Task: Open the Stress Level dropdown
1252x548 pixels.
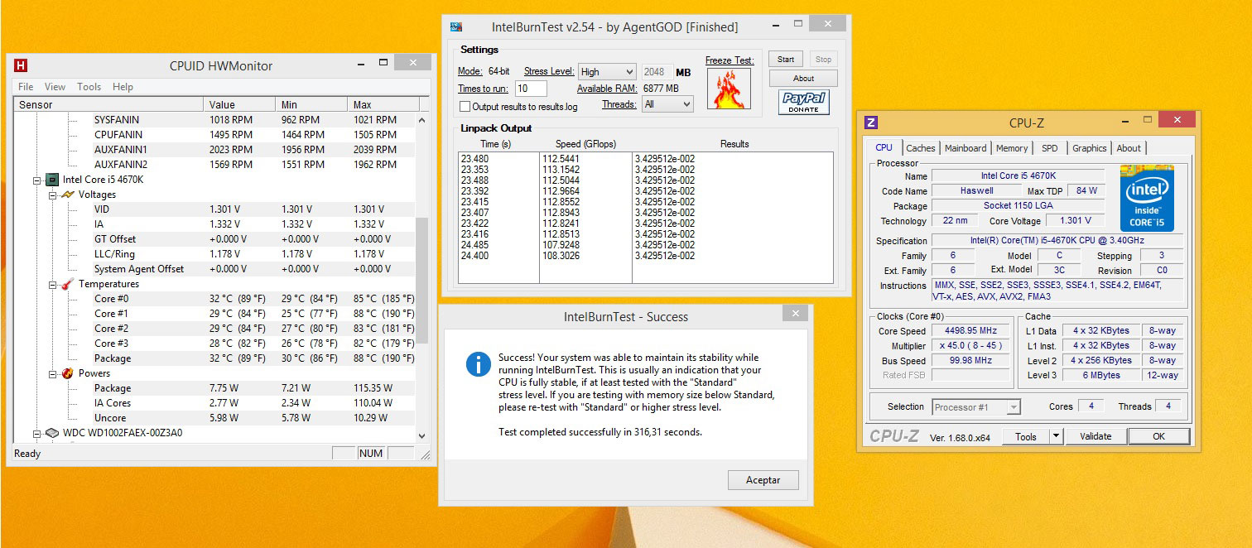Action: click(x=607, y=72)
